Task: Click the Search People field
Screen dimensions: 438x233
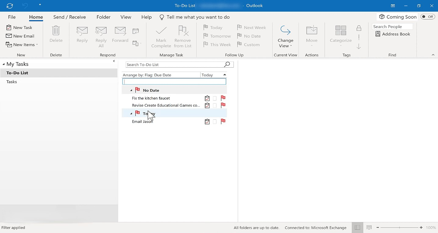Action: [x=393, y=26]
